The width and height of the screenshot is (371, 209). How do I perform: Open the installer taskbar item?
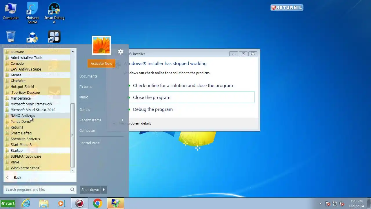[116, 203]
